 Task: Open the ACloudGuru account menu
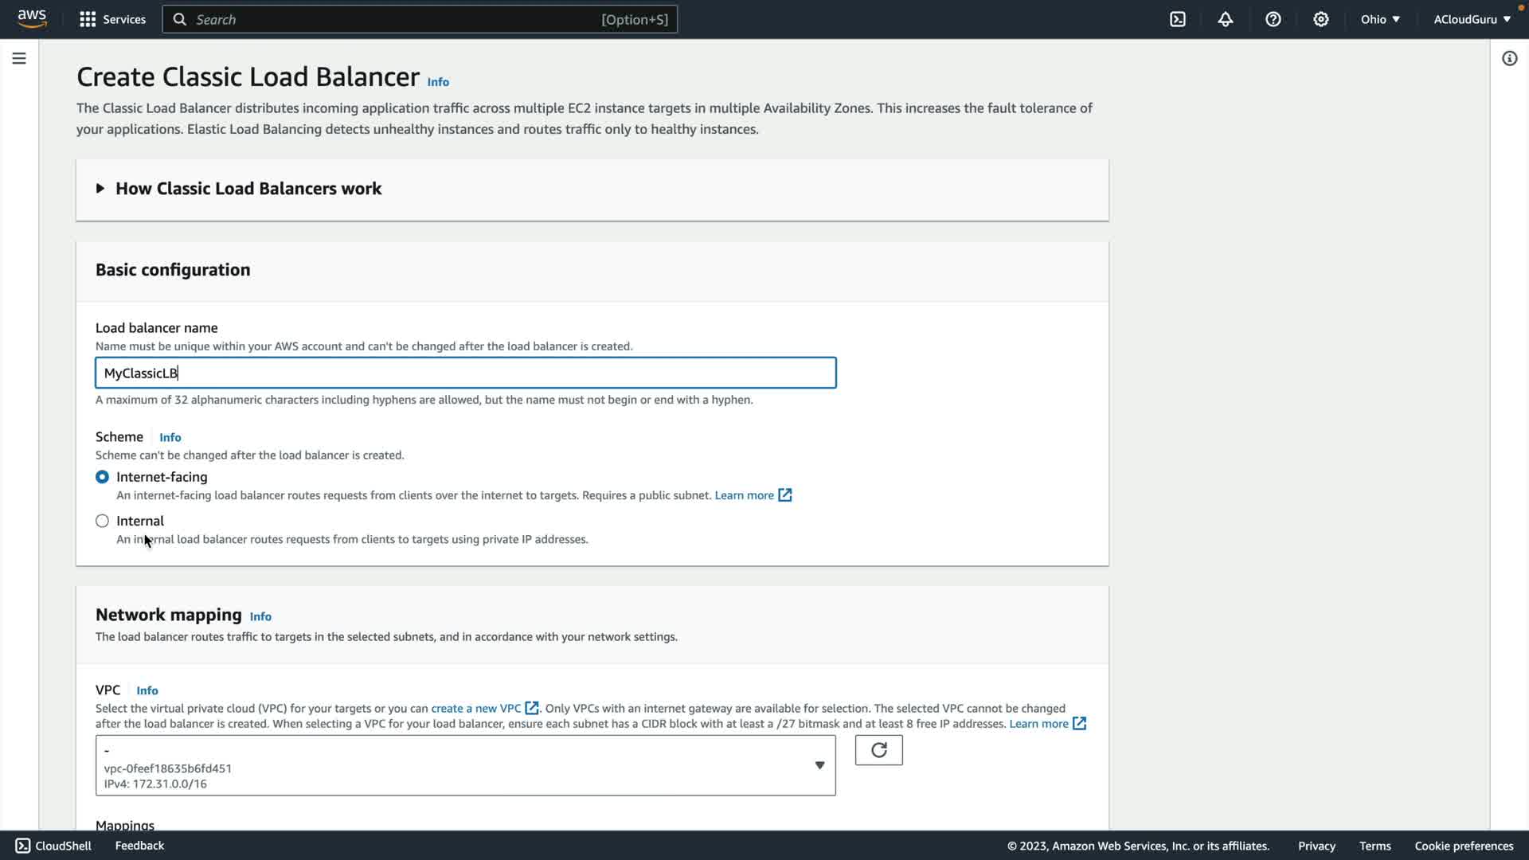1472,19
